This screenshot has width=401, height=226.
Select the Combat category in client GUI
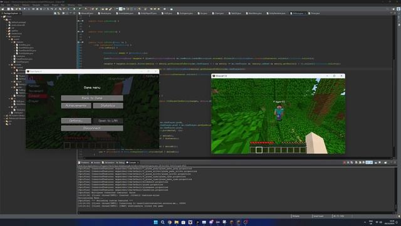coord(38,96)
